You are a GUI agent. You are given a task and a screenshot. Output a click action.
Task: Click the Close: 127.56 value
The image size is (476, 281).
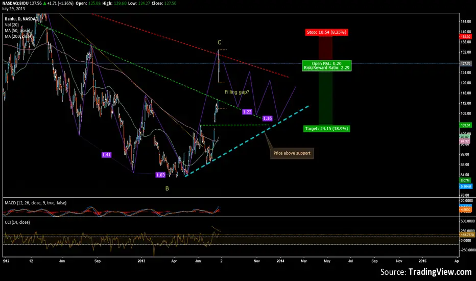click(x=165, y=4)
